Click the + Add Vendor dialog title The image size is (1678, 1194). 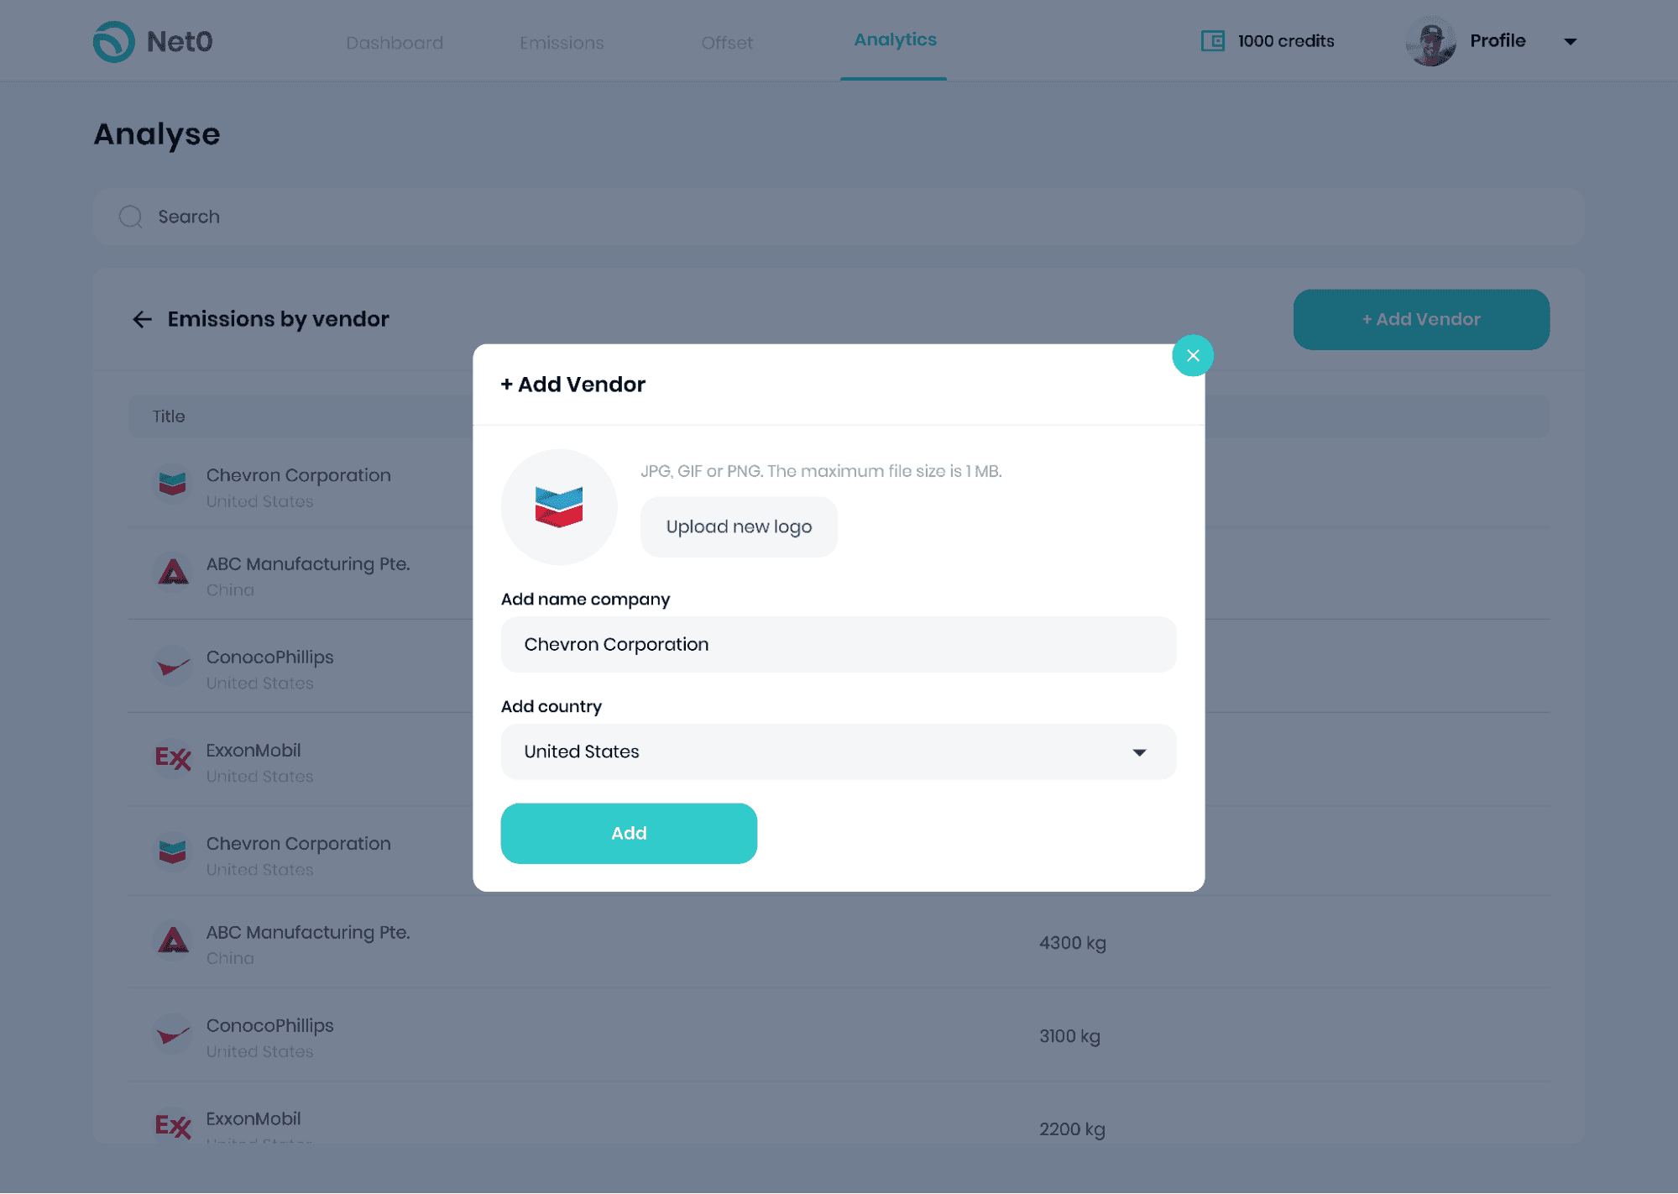572,385
